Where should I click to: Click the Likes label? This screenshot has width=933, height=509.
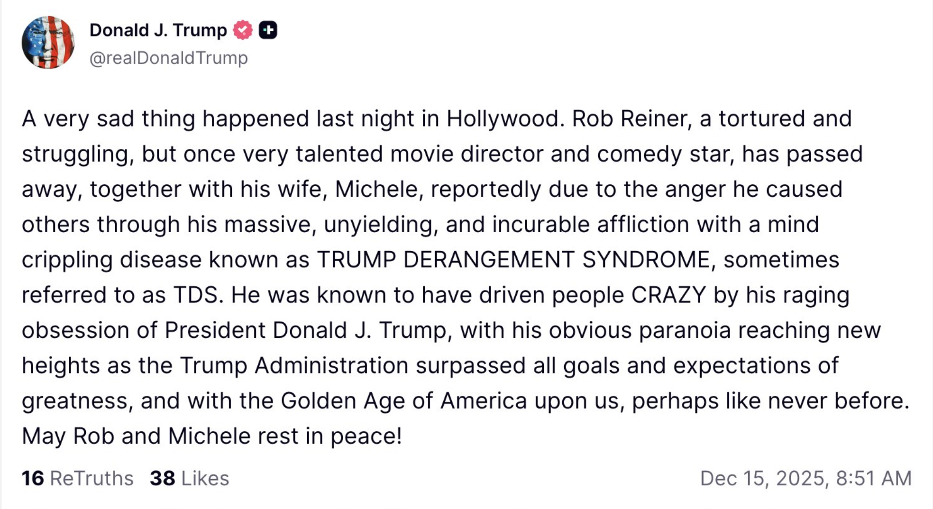click(205, 478)
